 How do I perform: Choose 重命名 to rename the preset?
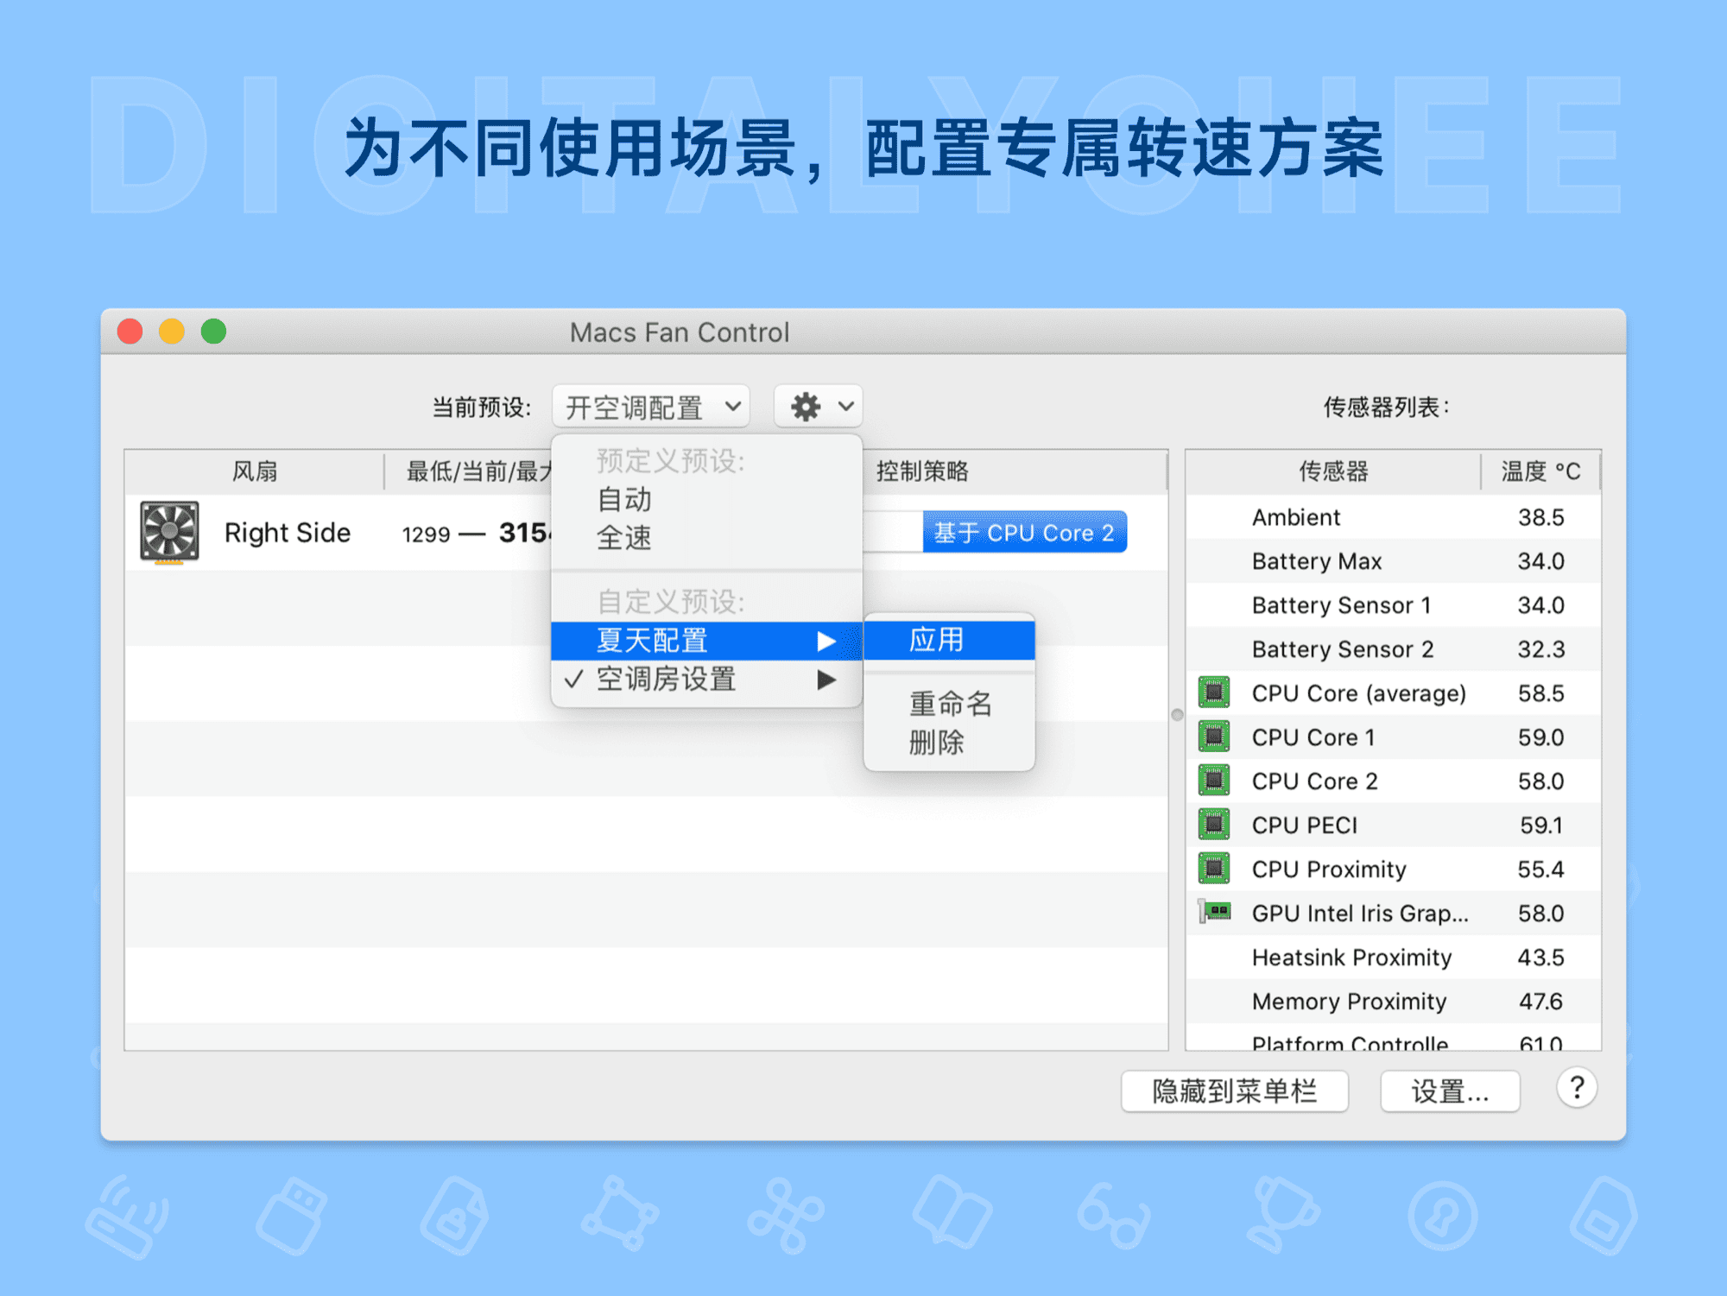(x=950, y=704)
